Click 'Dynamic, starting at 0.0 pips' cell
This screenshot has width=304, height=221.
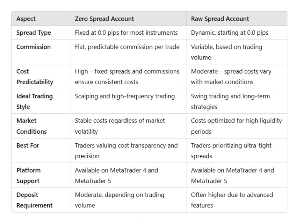[229, 33]
